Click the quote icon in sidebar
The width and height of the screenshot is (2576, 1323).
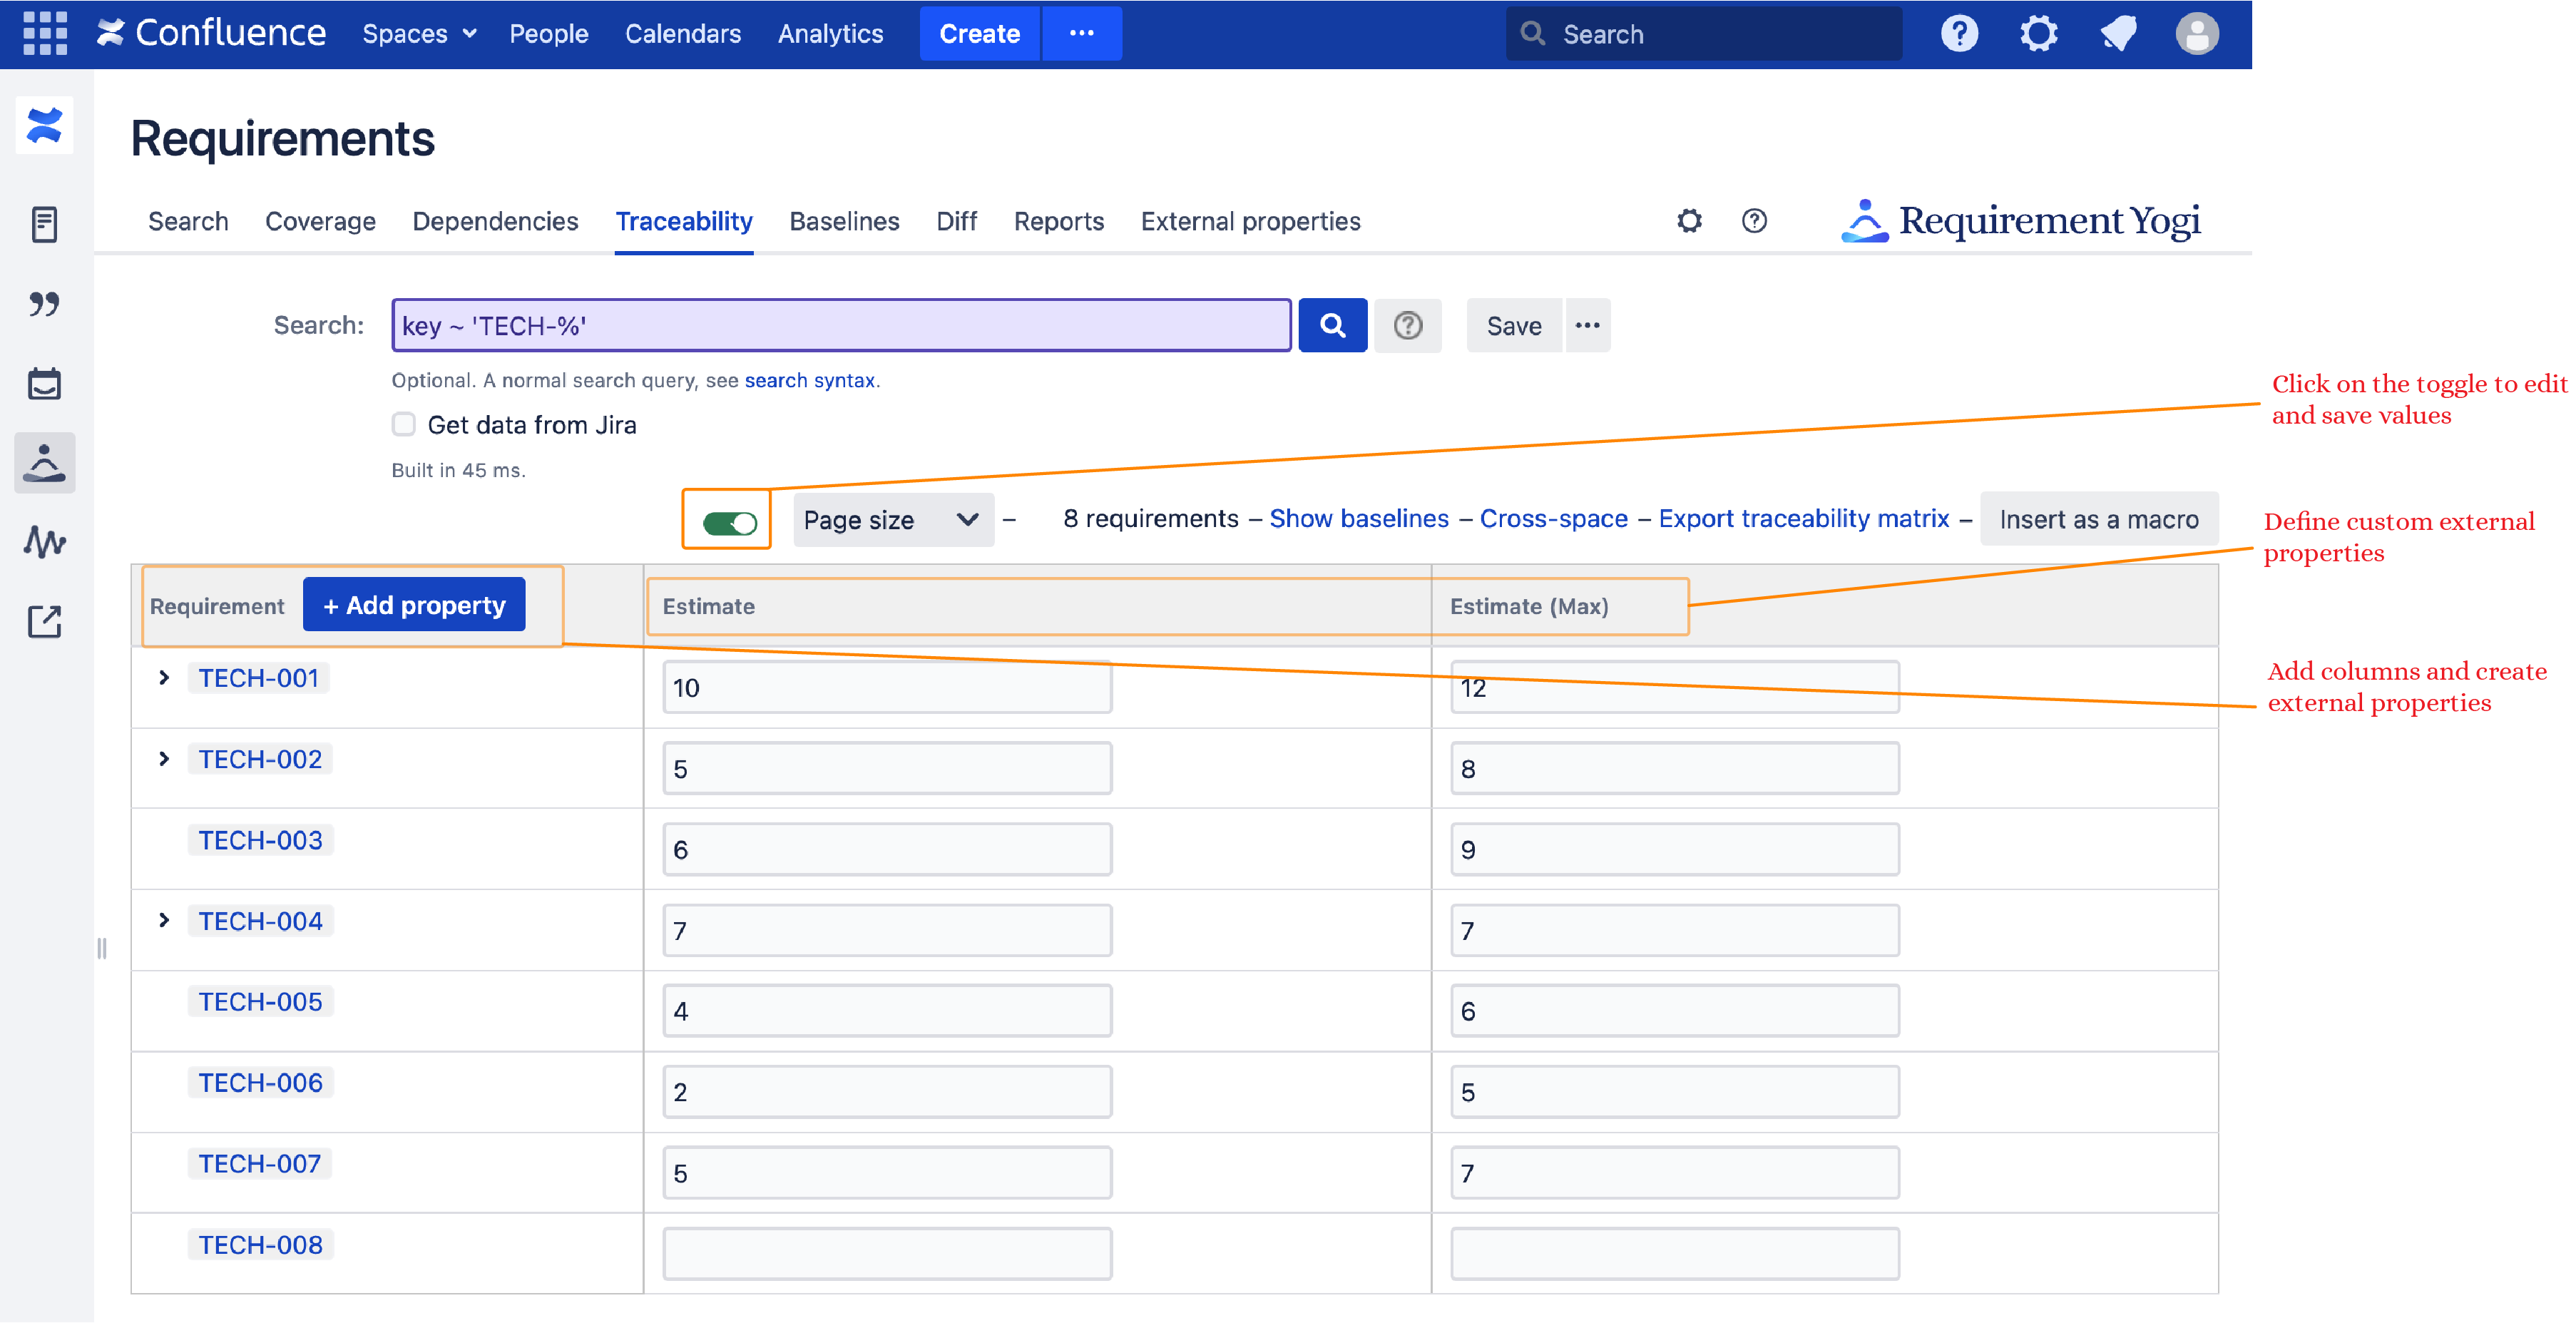pyautogui.click(x=44, y=303)
